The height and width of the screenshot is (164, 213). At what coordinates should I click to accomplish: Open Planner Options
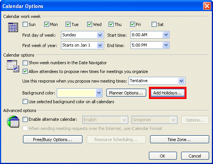click(x=126, y=93)
